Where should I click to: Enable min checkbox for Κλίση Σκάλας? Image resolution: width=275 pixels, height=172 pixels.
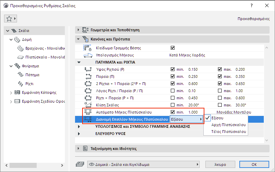[172, 105]
